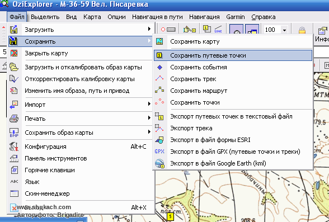
Task: Click the printer icon beside Печать
Action: coord(14,119)
